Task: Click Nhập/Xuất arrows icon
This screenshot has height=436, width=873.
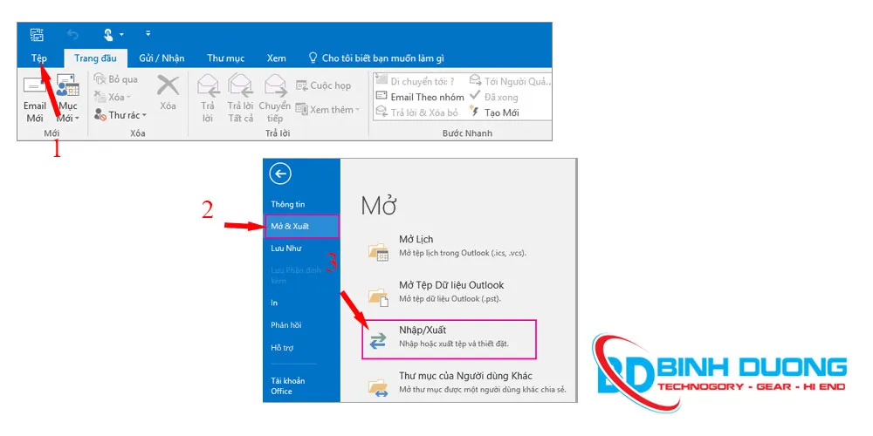Action: [x=378, y=342]
